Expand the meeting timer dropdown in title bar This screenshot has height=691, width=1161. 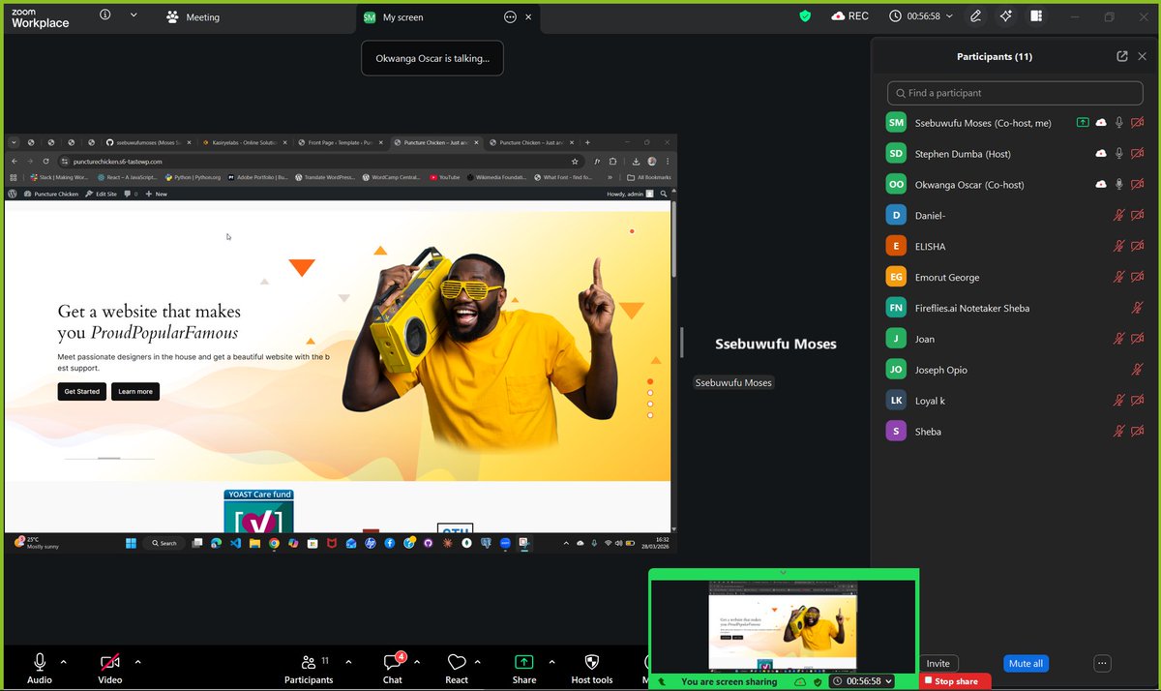click(x=949, y=16)
